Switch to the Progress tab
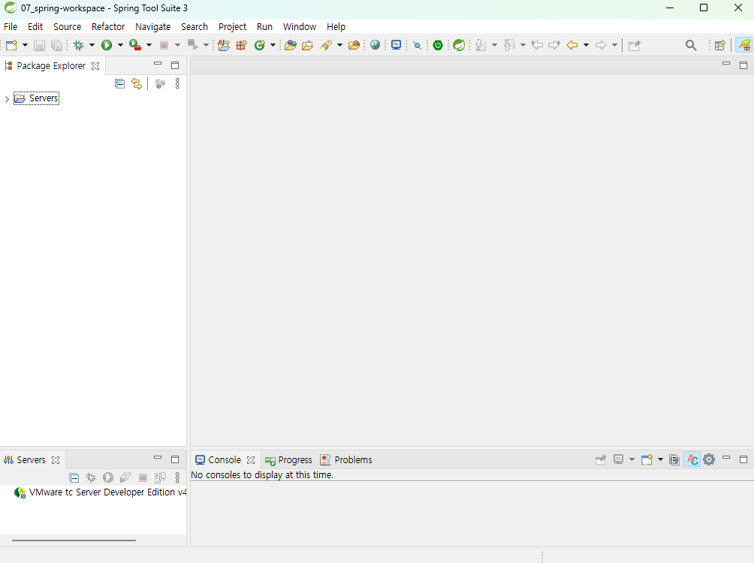Screen dimensions: 754x563 [x=288, y=460]
